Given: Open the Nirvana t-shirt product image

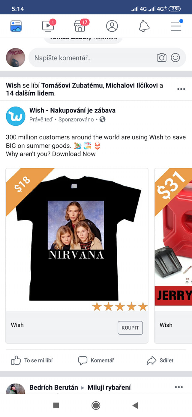Looking at the screenshot, I should [x=77, y=240].
